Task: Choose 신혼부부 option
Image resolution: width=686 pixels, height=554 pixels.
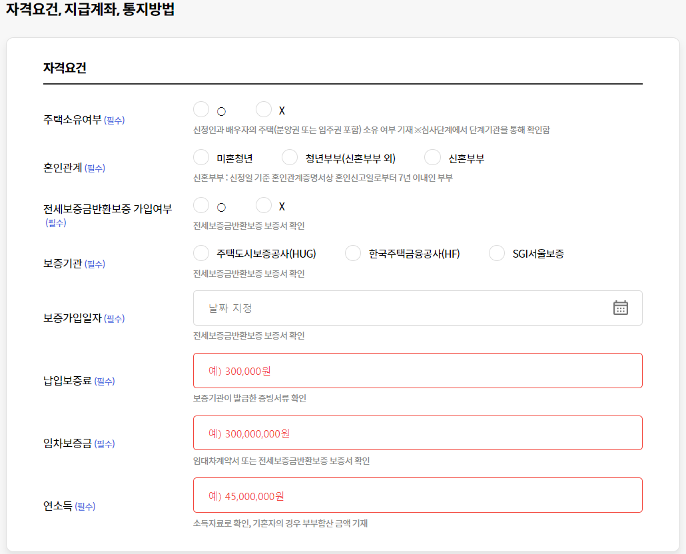Action: pos(433,157)
